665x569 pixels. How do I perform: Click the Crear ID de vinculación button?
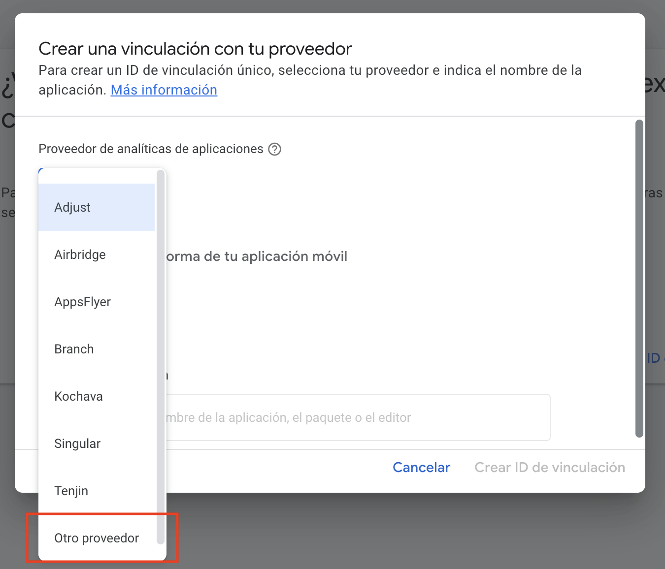point(549,467)
